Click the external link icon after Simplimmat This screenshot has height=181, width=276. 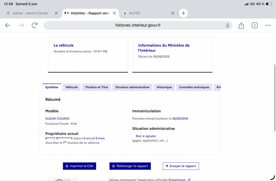click(x=189, y=180)
